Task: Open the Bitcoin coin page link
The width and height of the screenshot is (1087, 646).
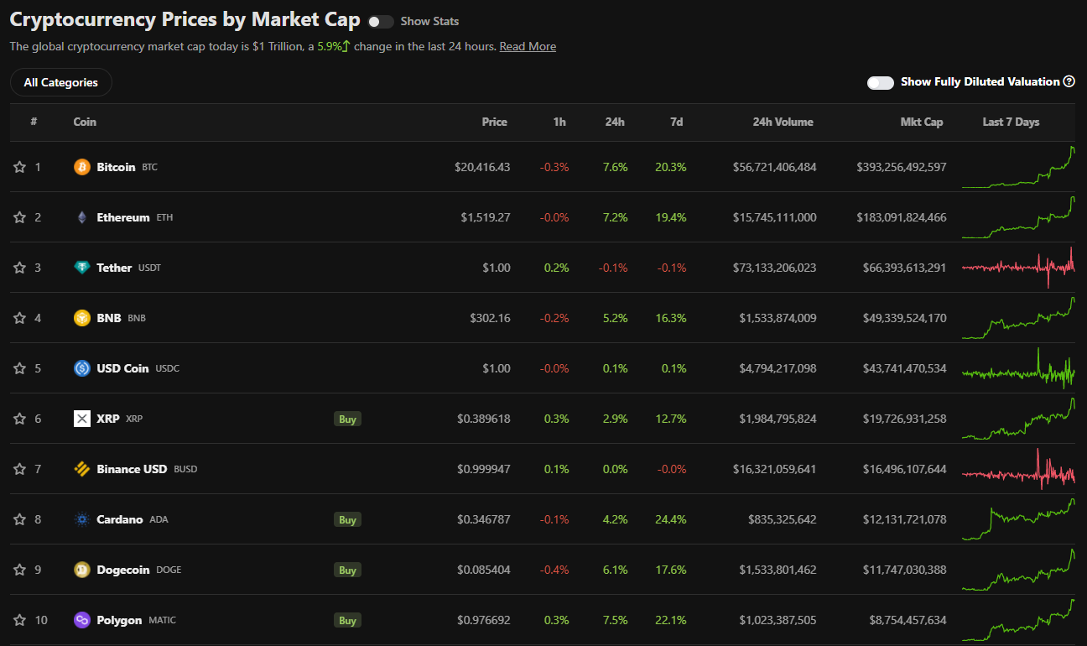Action: coord(116,167)
